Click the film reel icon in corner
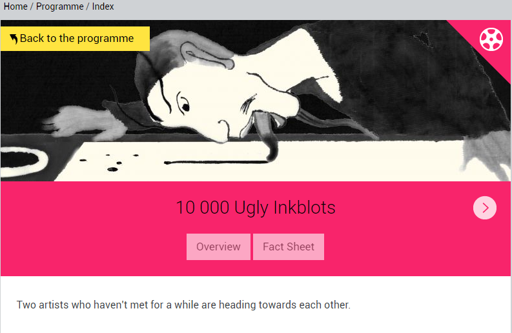 pyautogui.click(x=491, y=39)
